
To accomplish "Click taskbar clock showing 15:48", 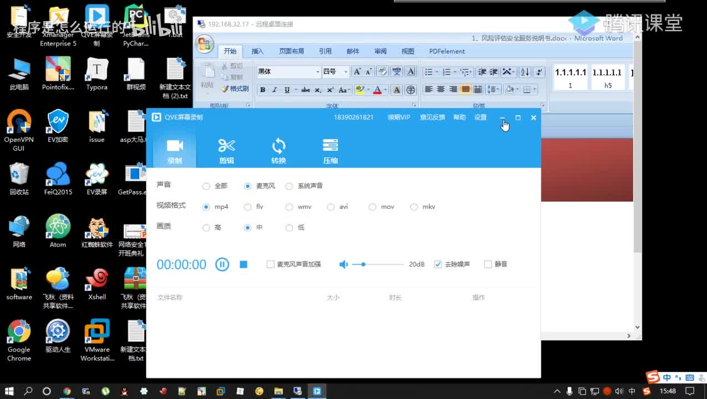I will tap(668, 391).
